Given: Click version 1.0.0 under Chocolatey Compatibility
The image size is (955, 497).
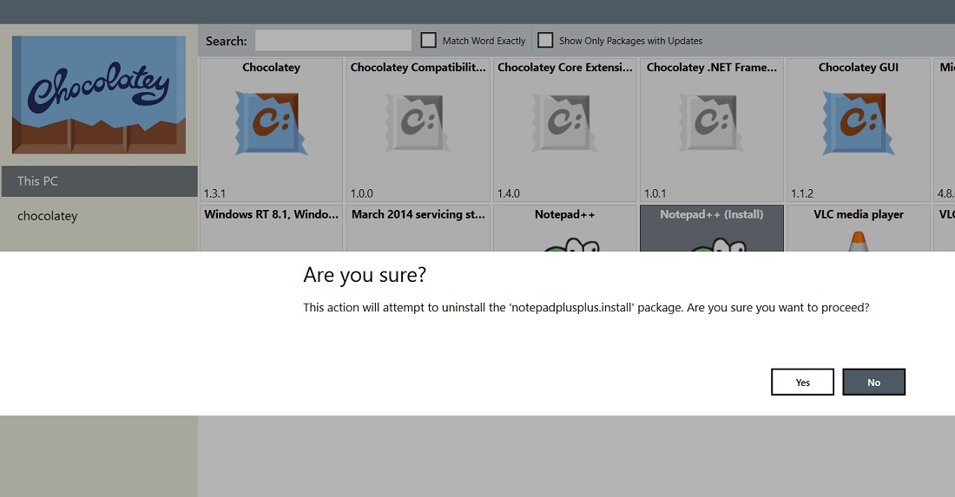Looking at the screenshot, I should [362, 193].
